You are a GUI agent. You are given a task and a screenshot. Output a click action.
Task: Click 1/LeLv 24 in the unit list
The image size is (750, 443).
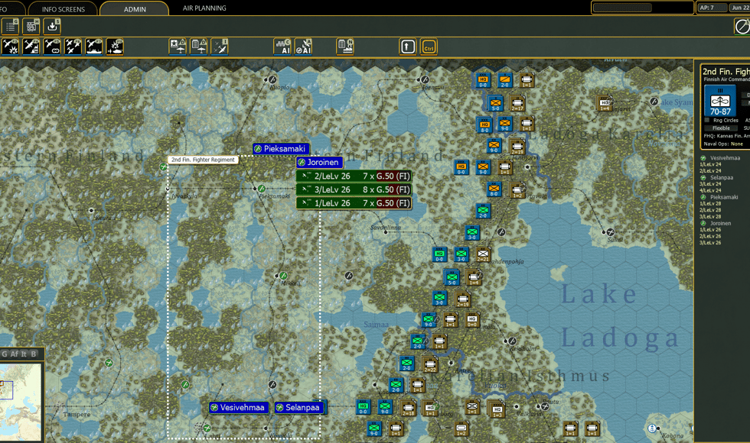tap(710, 164)
